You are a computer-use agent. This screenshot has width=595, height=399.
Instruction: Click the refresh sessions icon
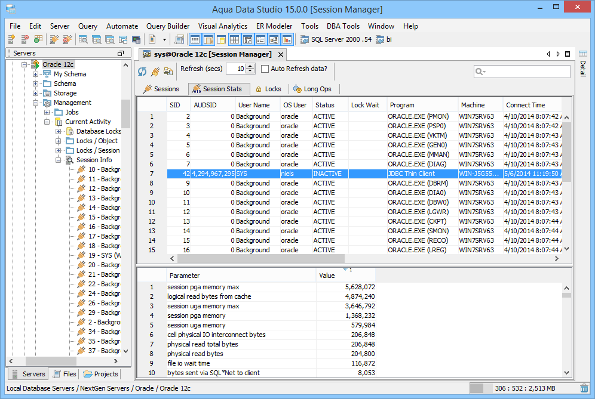[x=142, y=71]
